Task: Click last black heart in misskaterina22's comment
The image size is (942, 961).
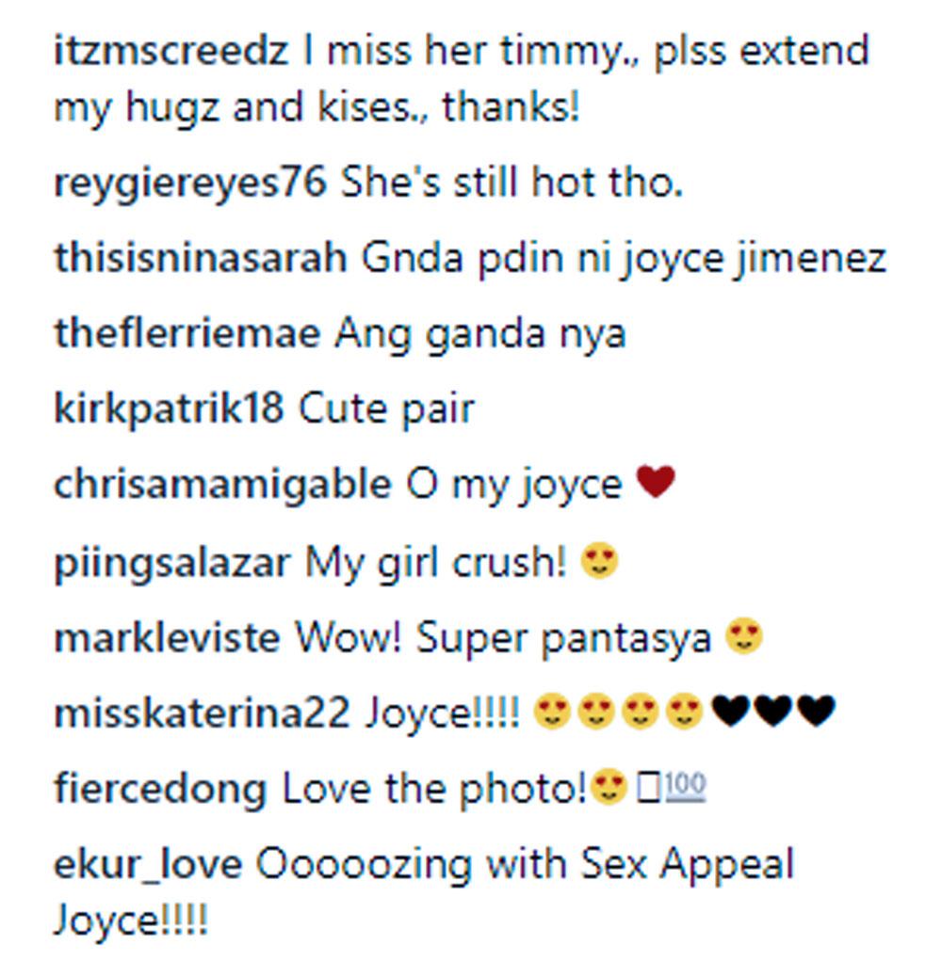Action: (x=817, y=711)
